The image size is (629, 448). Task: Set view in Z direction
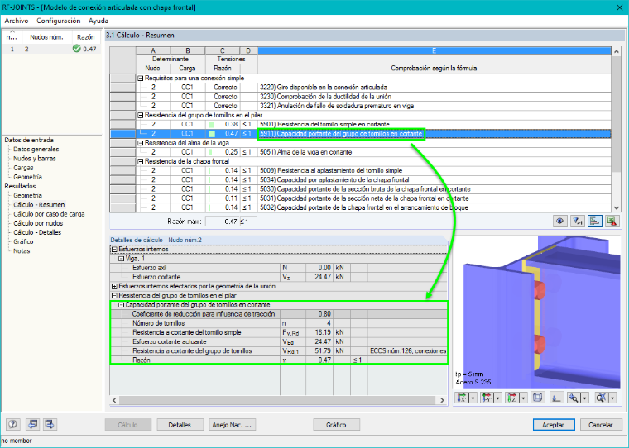[x=512, y=398]
